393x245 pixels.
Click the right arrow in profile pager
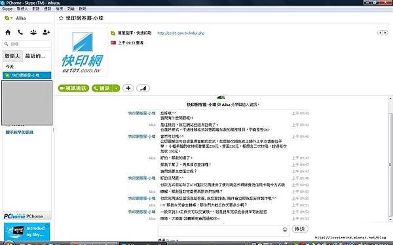(385, 33)
